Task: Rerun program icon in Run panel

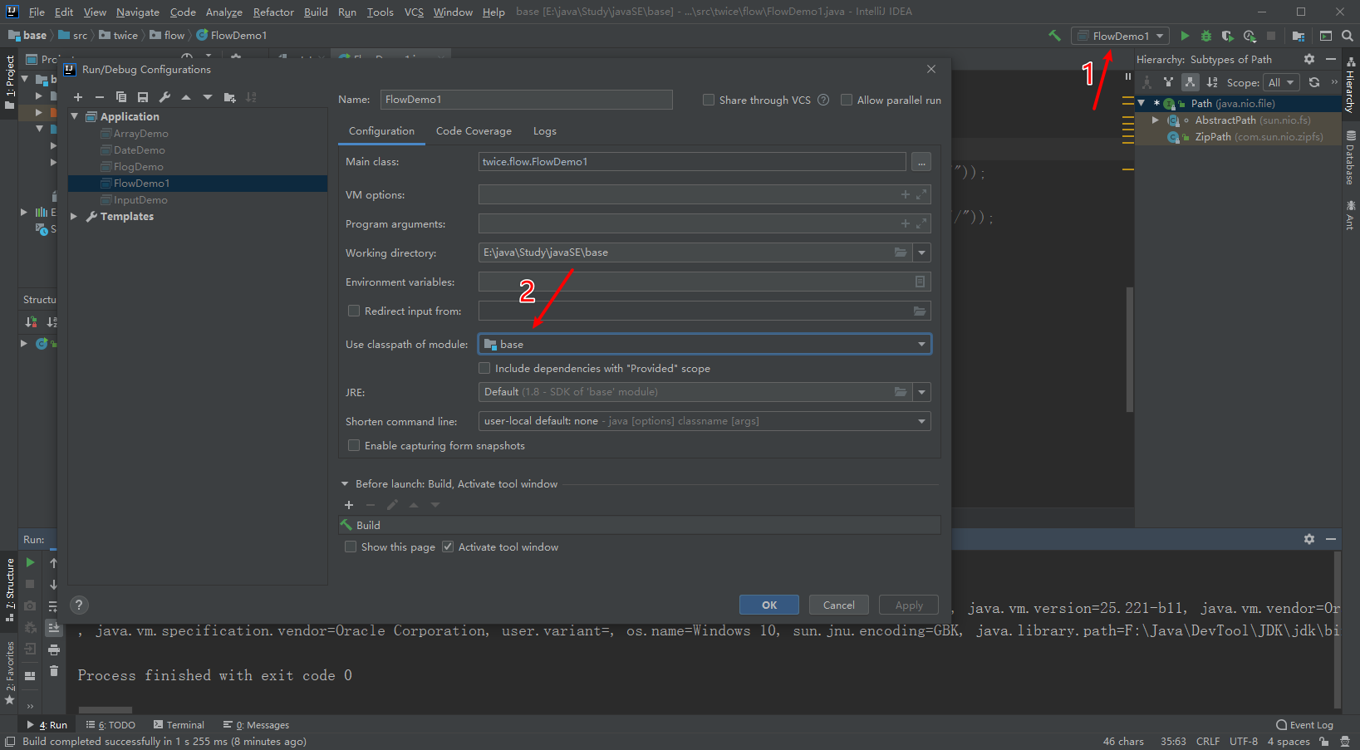Action: pos(30,562)
